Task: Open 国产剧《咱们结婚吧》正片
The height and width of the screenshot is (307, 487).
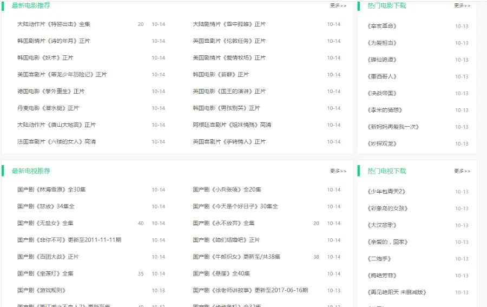Action: click(226, 240)
